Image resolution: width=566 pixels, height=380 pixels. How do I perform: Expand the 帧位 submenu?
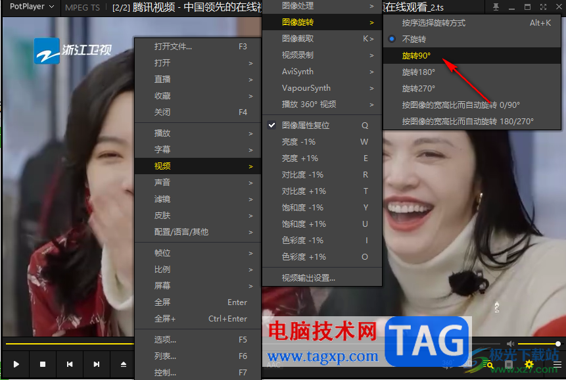(198, 253)
